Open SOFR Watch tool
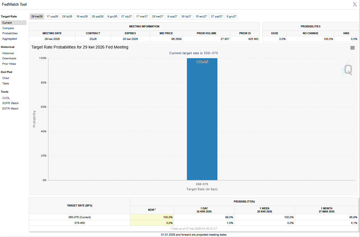360x237 pixels. pyautogui.click(x=11, y=103)
